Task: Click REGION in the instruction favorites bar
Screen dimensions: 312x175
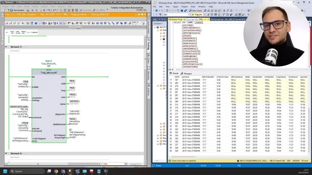Action: pos(35,32)
